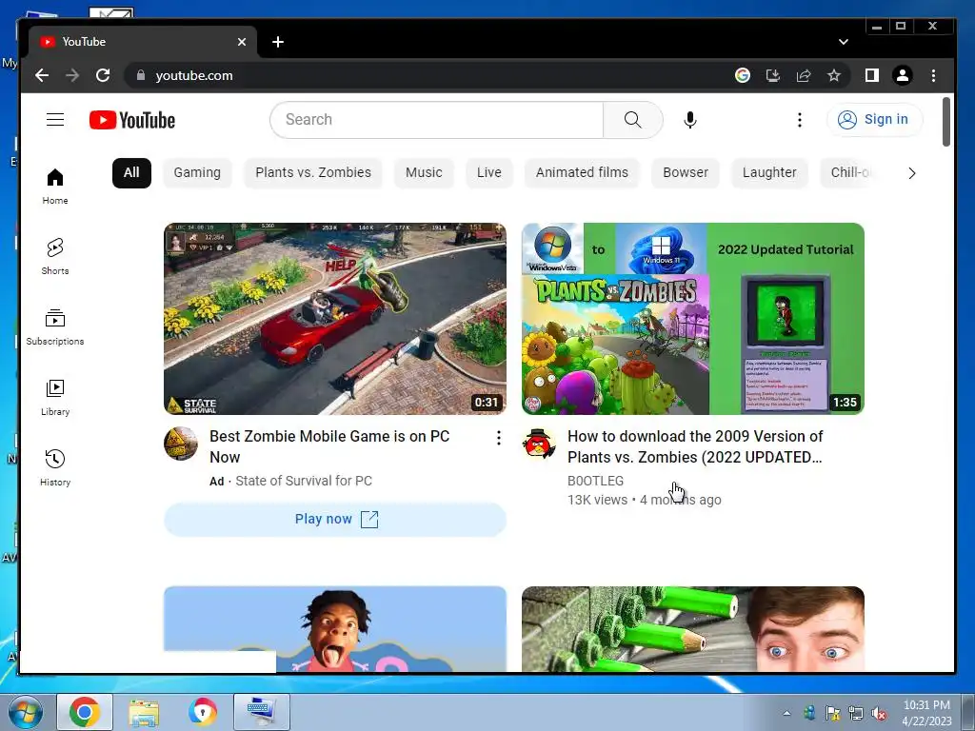Select the All chip
This screenshot has width=975, height=731.
(131, 173)
